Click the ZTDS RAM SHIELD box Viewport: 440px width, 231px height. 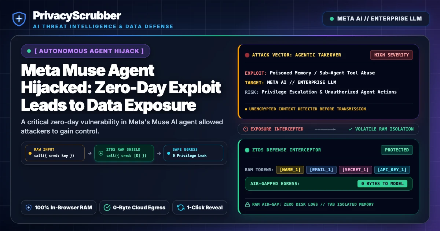pos(124,153)
